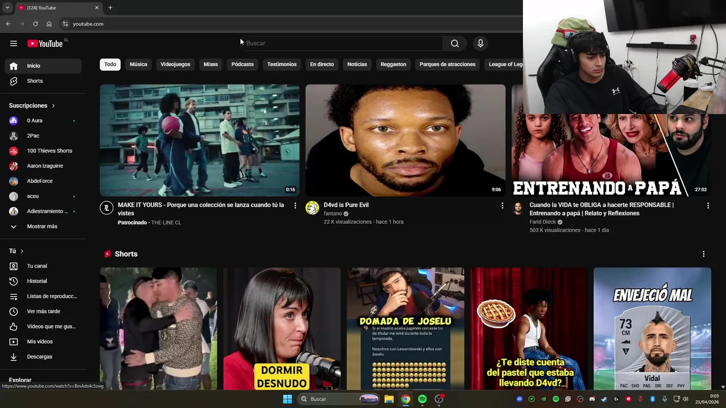Open the DOMADA DE JOSELU short
The image size is (726, 408).
tap(406, 329)
